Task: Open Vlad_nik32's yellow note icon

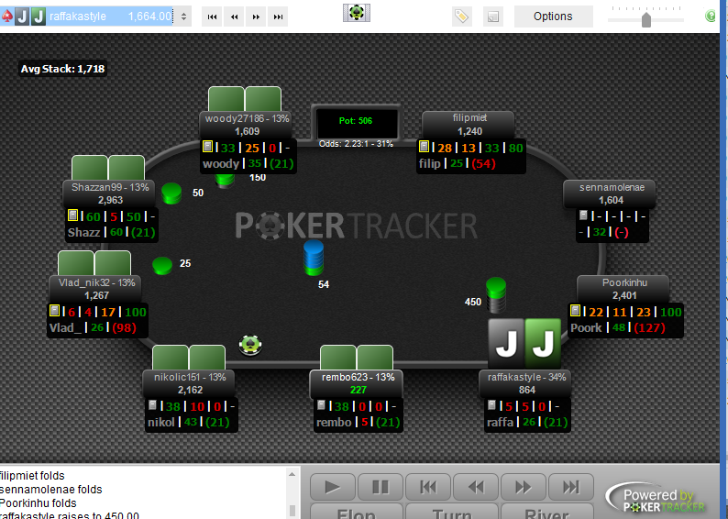Action: coord(54,310)
